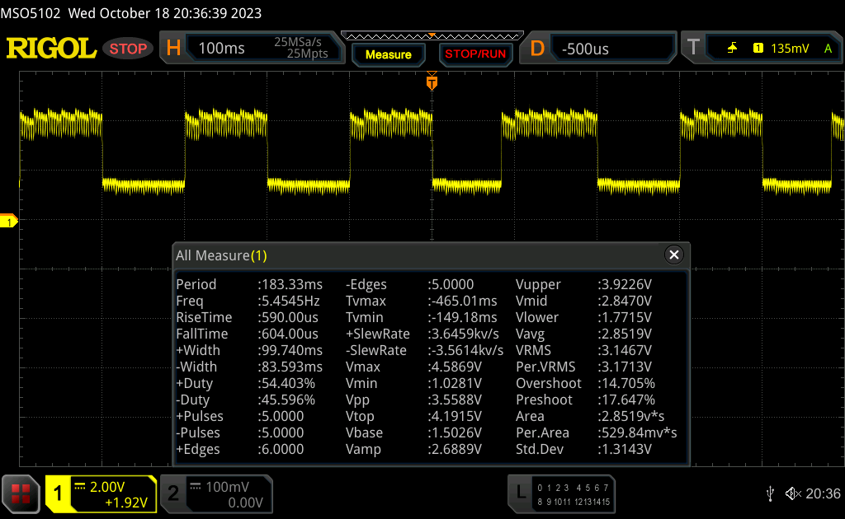
Task: Select channel 1 +1.92V offset value
Action: pos(125,503)
